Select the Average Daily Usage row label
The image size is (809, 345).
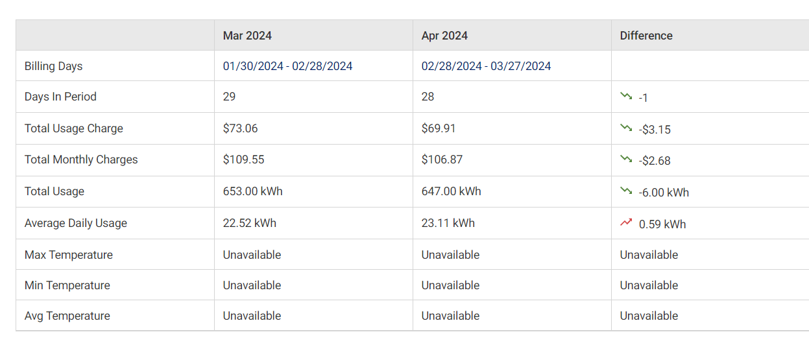point(76,223)
